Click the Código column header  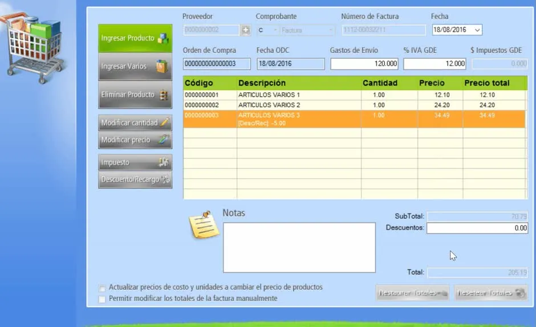coord(210,83)
